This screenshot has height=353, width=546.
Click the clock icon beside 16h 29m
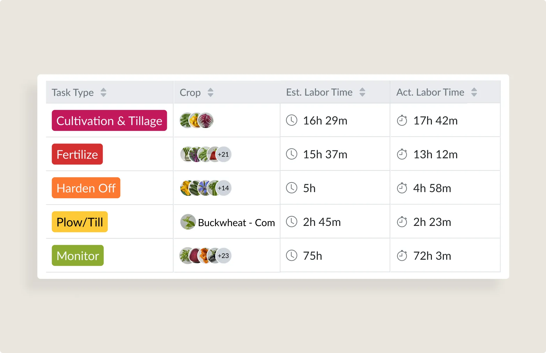click(292, 120)
